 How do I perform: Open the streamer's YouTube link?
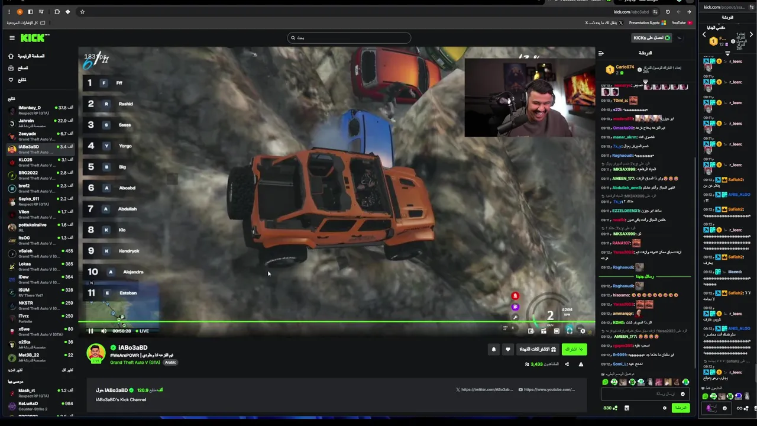tap(546, 390)
